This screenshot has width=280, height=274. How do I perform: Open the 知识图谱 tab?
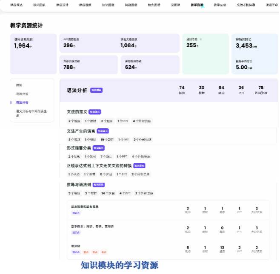(108, 5)
